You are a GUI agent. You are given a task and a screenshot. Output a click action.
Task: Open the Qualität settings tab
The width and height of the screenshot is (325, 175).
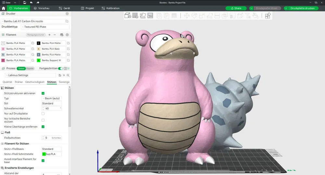[x=7, y=82]
